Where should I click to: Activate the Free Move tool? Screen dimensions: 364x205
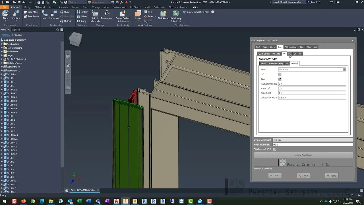(x=31, y=12)
